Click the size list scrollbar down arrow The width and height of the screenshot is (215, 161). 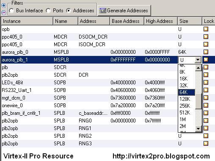(198, 129)
